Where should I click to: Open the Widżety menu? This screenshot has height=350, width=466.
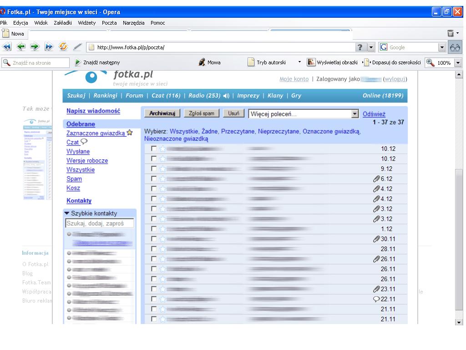tap(87, 23)
